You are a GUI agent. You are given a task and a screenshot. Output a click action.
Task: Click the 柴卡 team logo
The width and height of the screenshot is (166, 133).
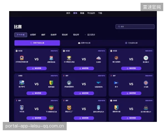click(116, 83)
